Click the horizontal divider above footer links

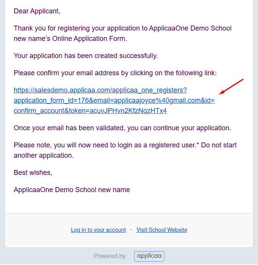129,213
